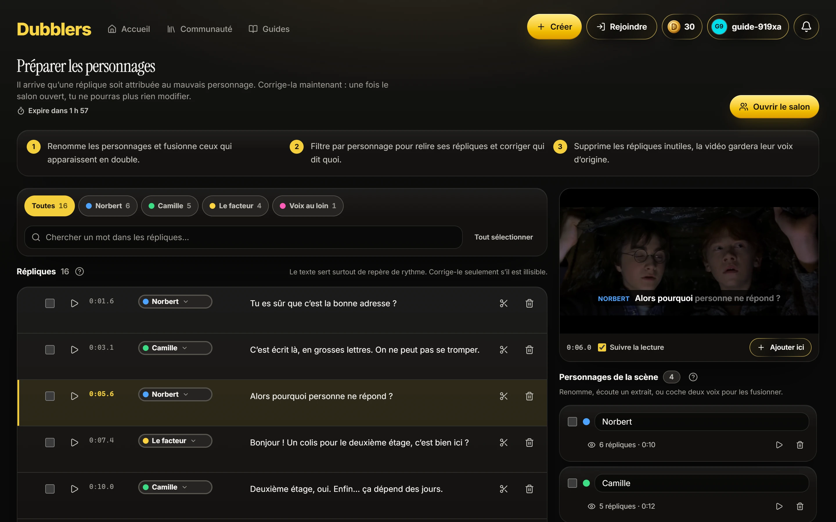Open the Norbert dropdown on 0:01.6 line
This screenshot has width=836, height=522.
[175, 301]
